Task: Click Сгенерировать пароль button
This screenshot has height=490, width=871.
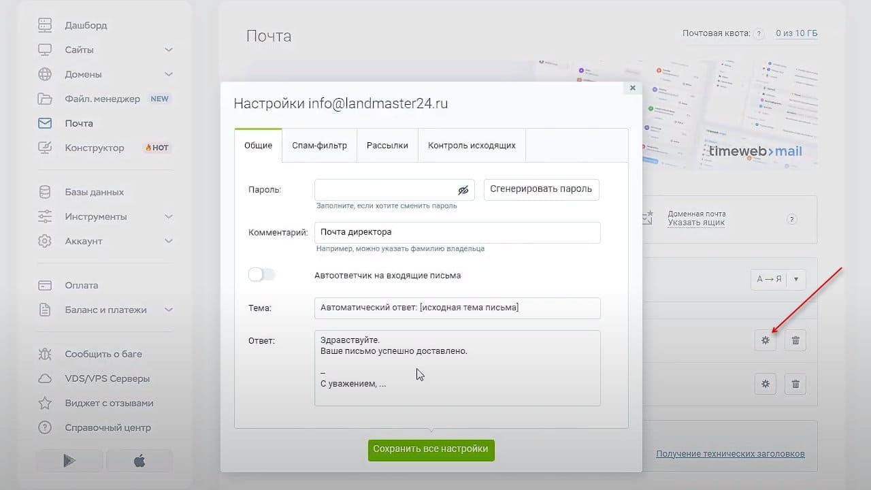Action: (542, 189)
